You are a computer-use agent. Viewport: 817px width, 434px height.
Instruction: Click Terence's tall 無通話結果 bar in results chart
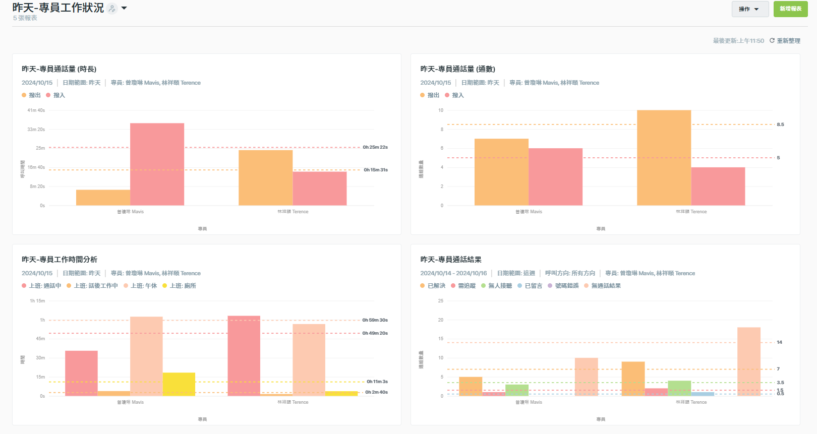coord(748,361)
